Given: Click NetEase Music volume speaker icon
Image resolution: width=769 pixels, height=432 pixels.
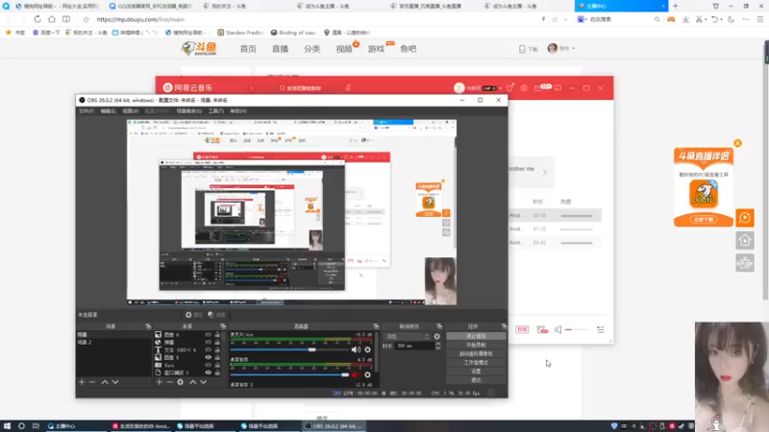Looking at the screenshot, I should tap(558, 329).
